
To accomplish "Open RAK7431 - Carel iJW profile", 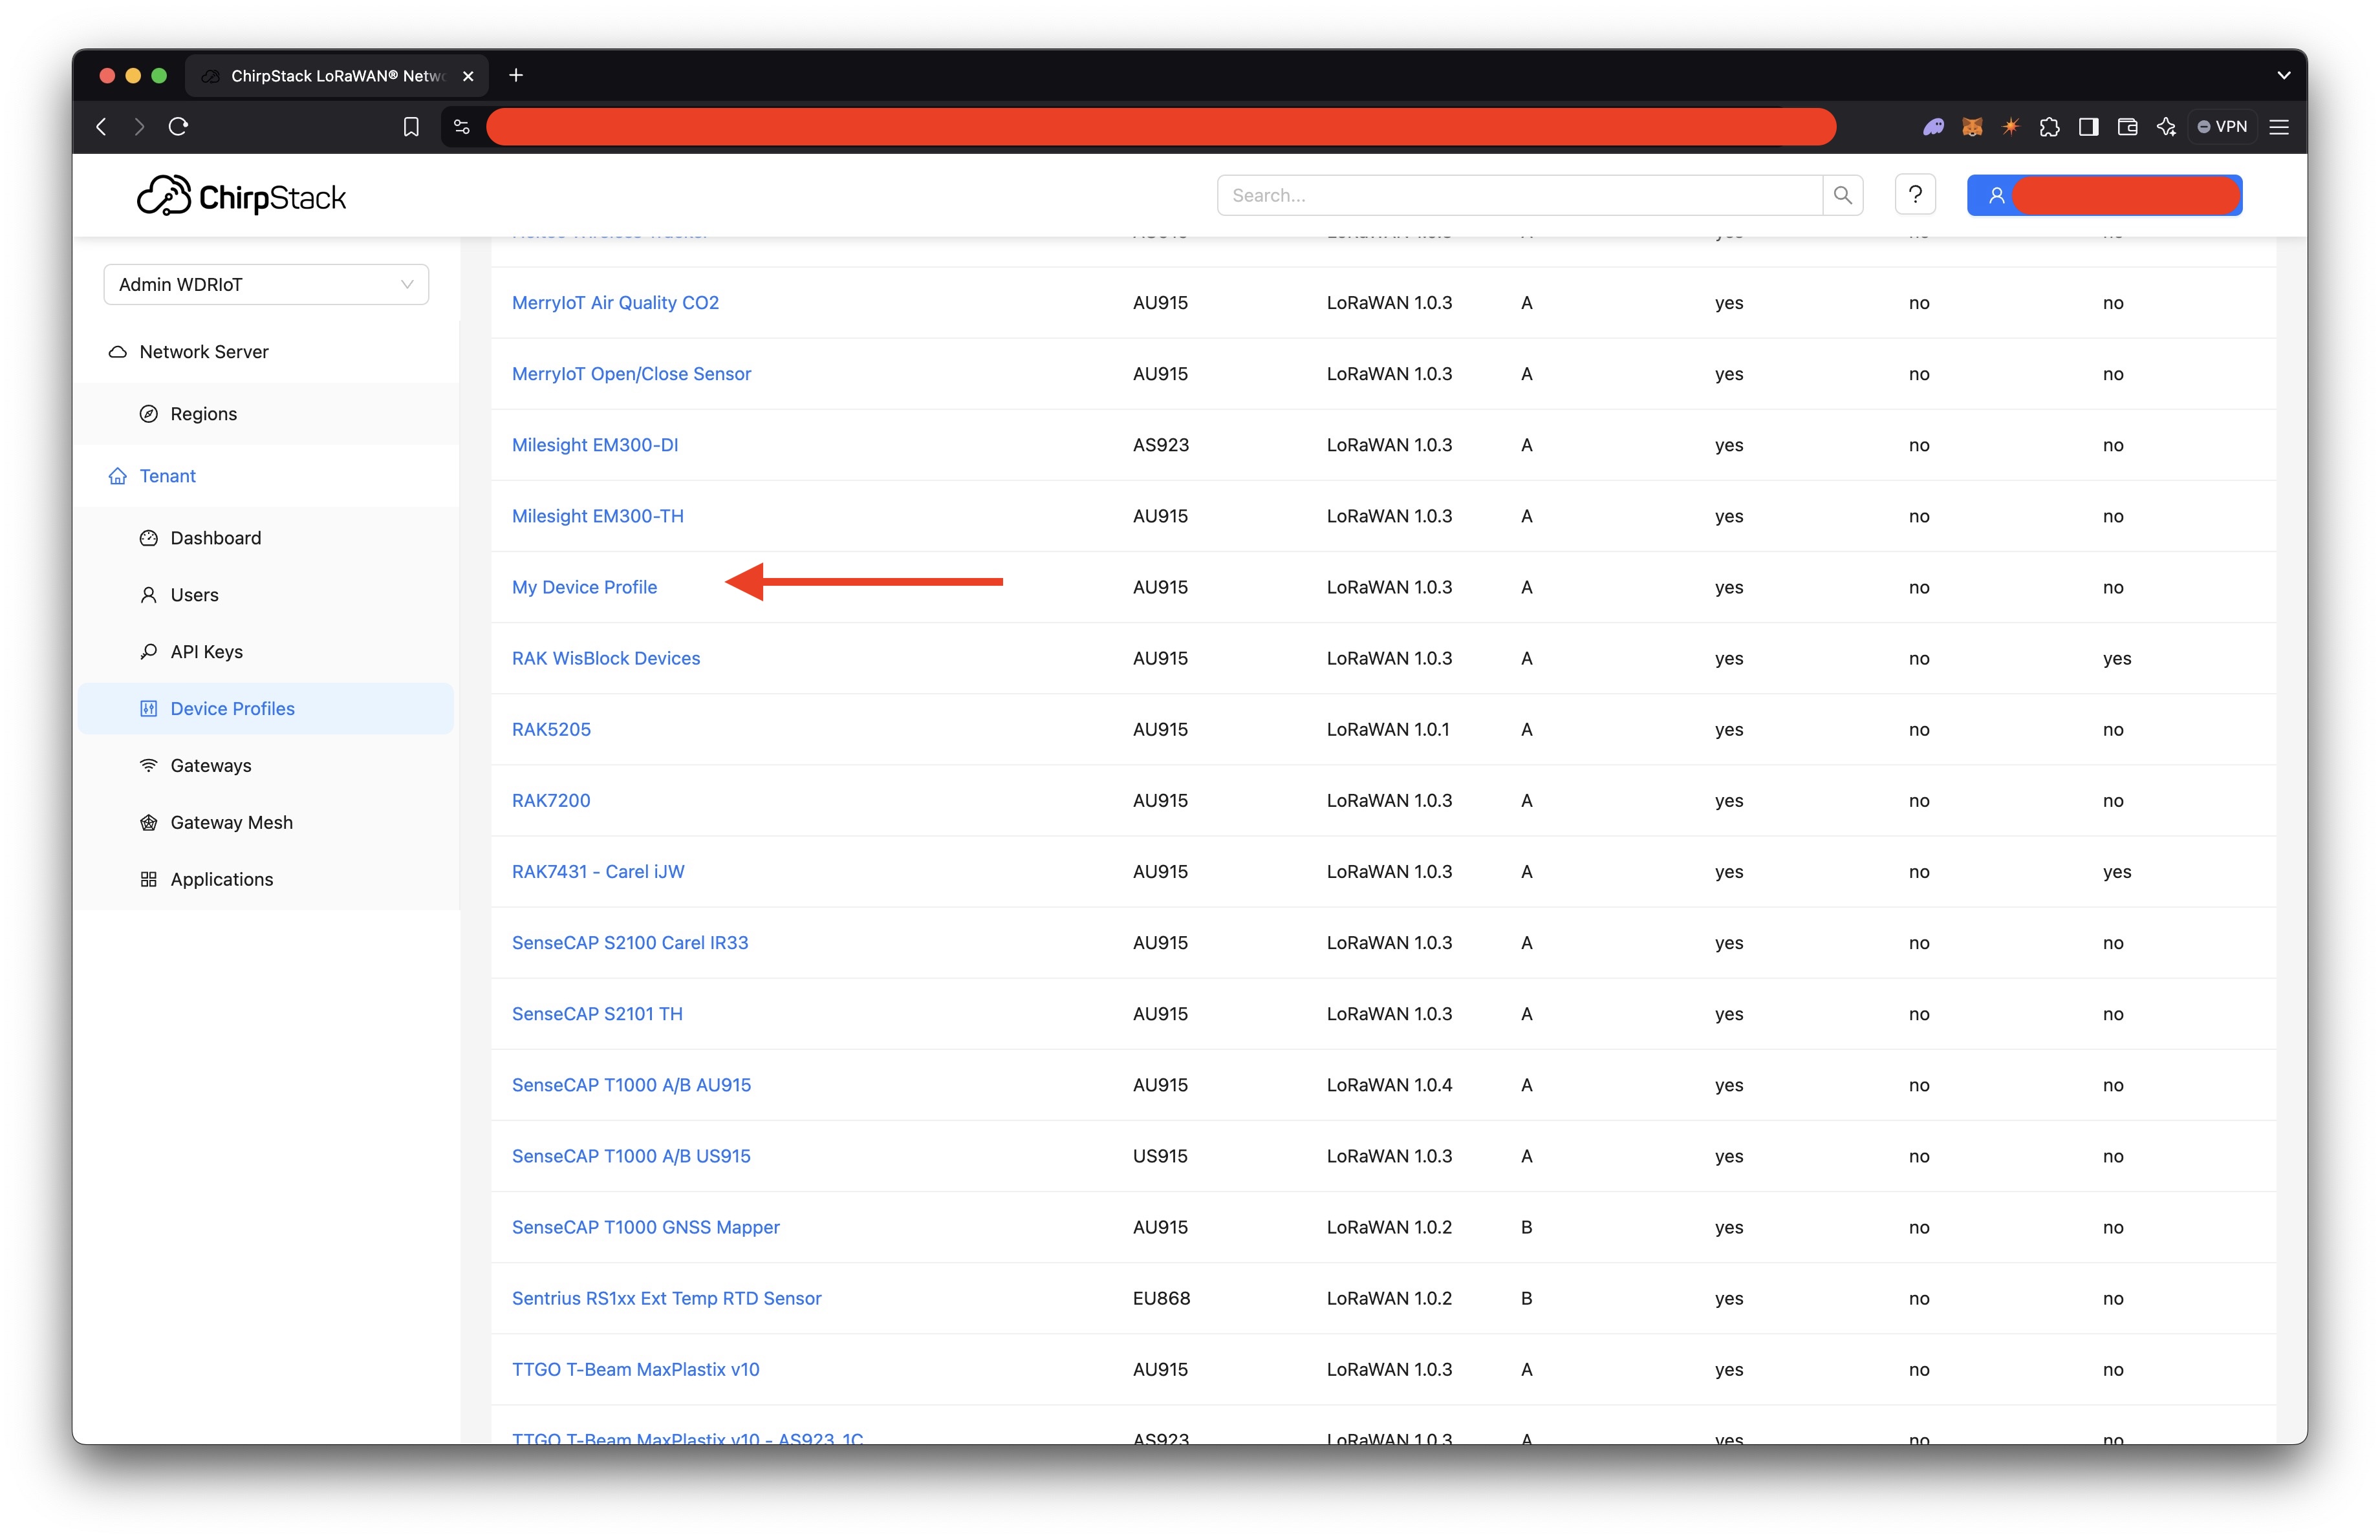I will pyautogui.click(x=598, y=872).
